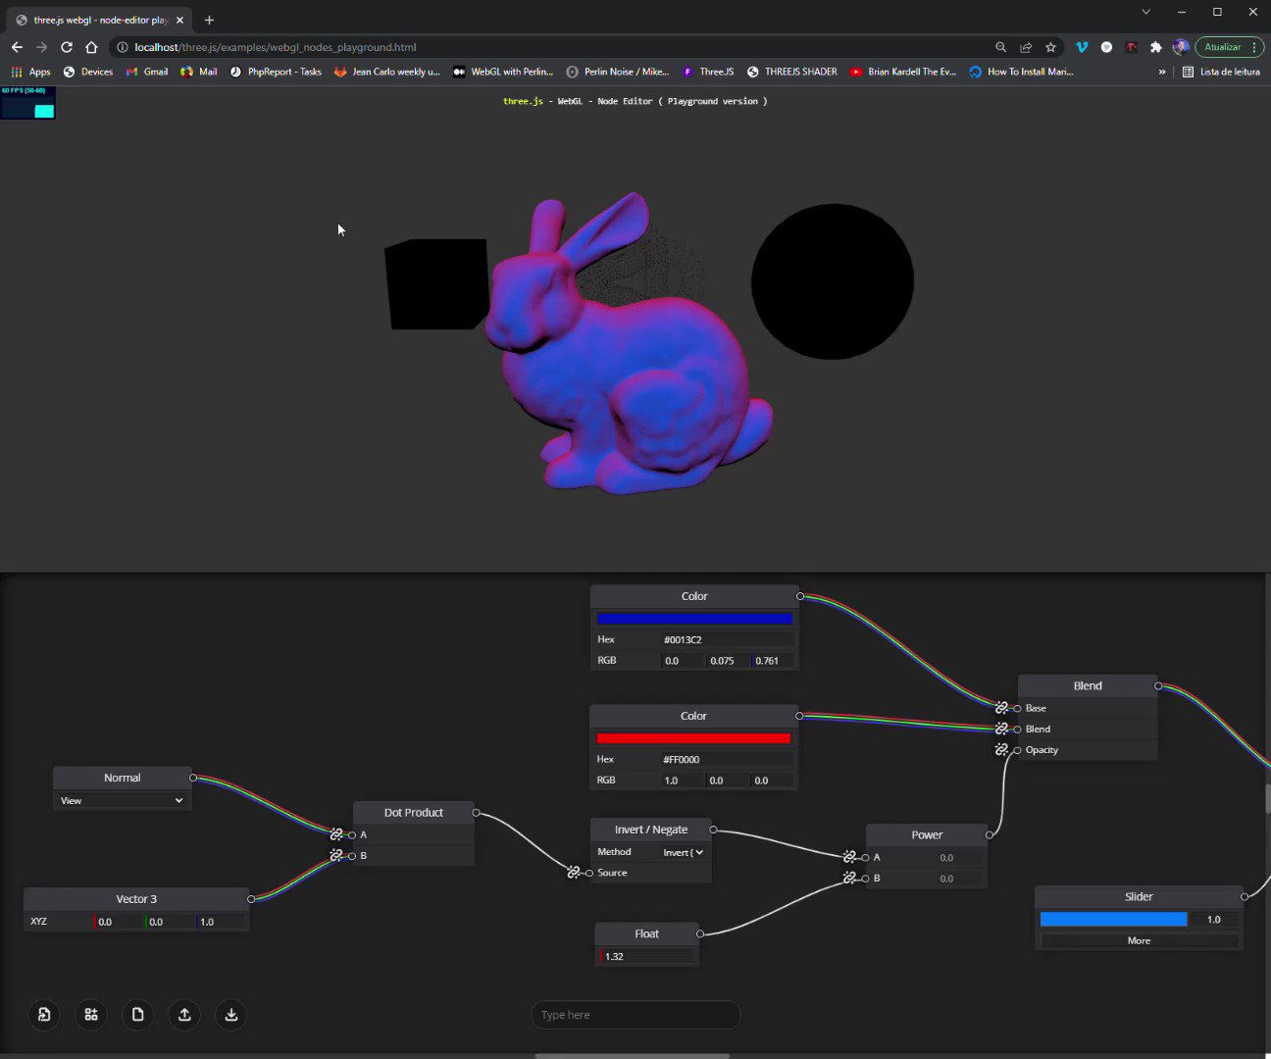Click the new file icon in bottom toolbar
The width and height of the screenshot is (1271, 1059).
coord(137,1015)
